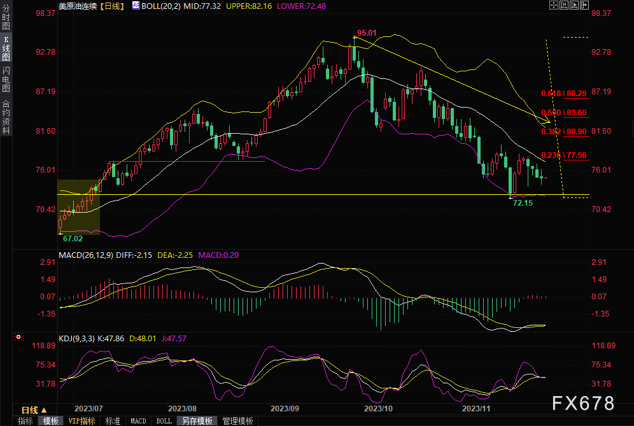Open the 闪电图 sidebar view
Image resolution: width=634 pixels, height=426 pixels.
pos(6,80)
